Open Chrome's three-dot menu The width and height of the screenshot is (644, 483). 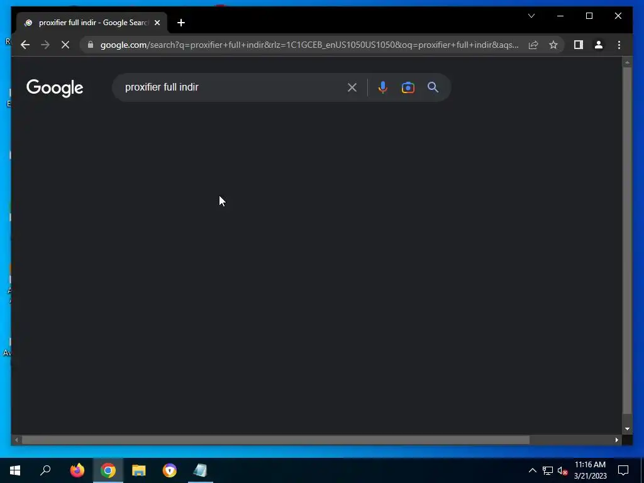(x=619, y=45)
